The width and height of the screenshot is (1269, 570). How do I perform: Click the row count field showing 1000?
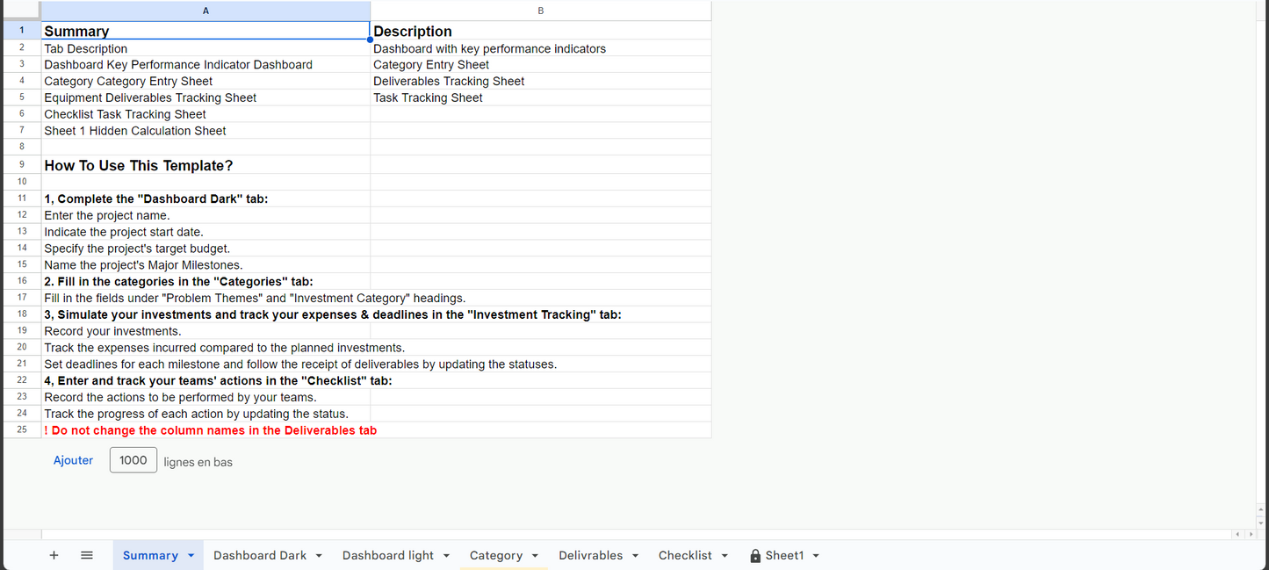click(133, 460)
